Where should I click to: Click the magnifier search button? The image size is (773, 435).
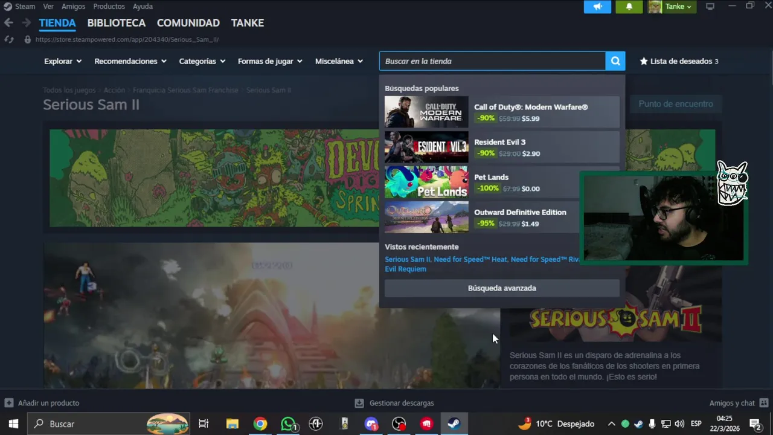tap(615, 61)
